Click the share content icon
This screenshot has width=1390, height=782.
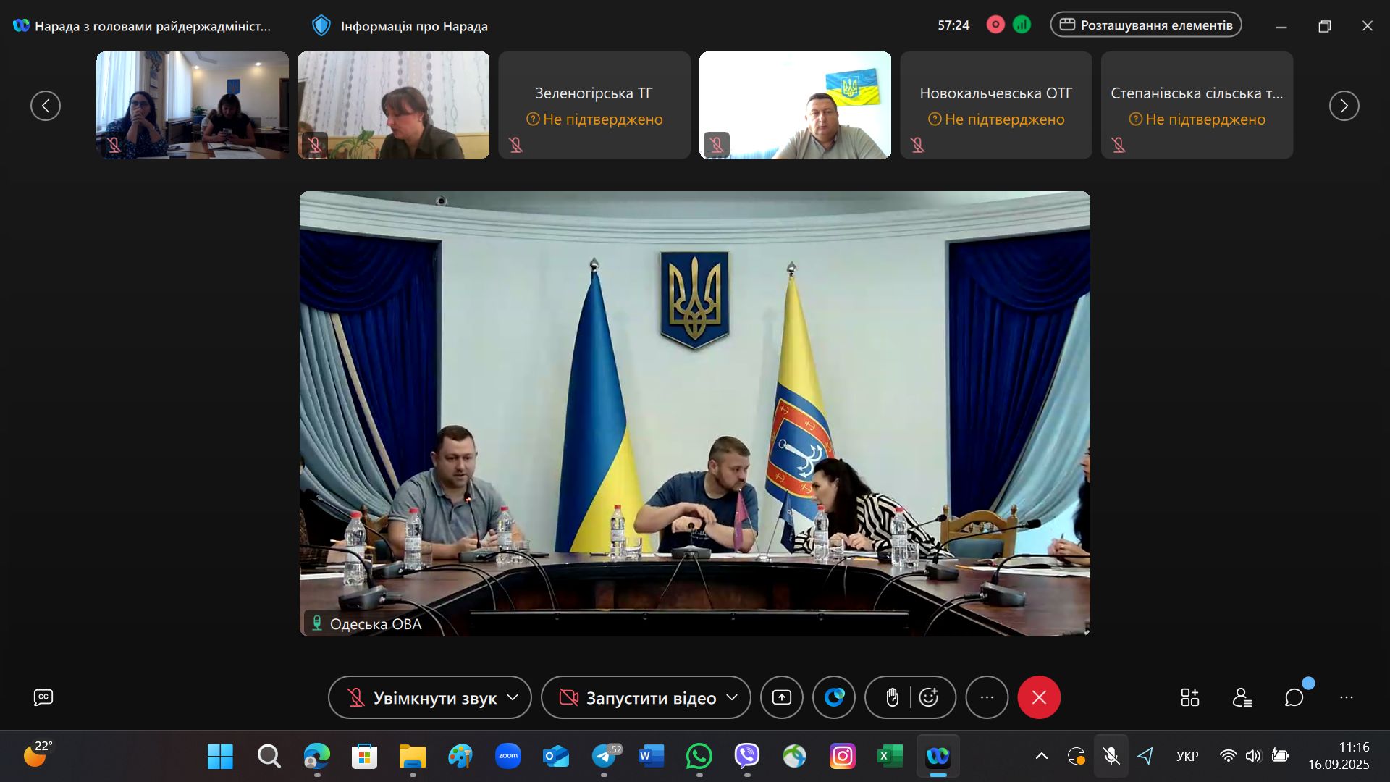click(x=782, y=697)
